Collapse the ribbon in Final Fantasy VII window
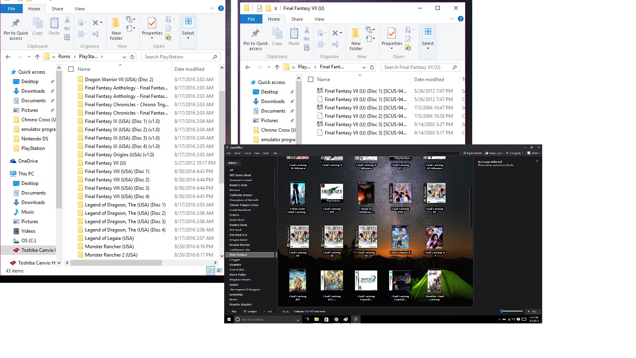Screen dimensions: 636x358 pyautogui.click(x=452, y=19)
